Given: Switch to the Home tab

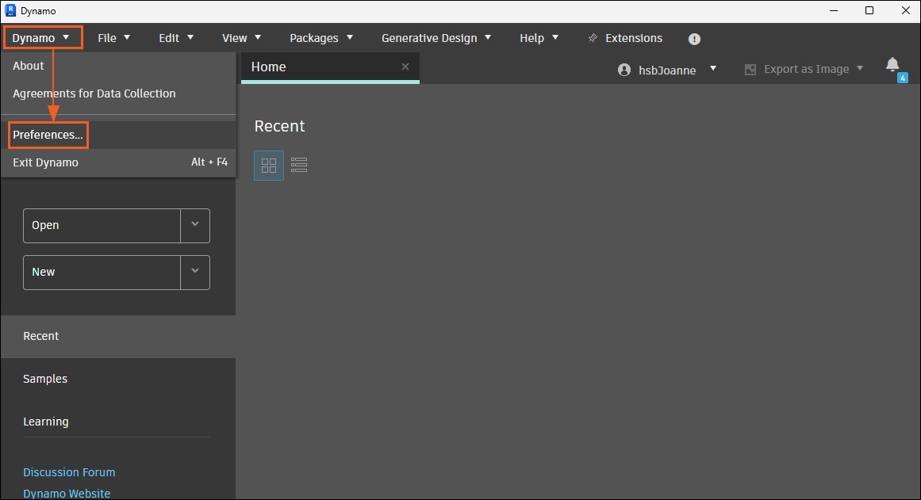Looking at the screenshot, I should point(330,67).
